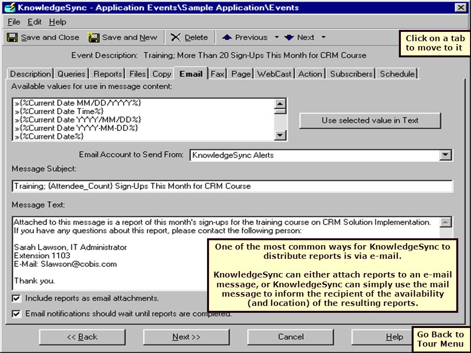Switch to the Files tab
The width and height of the screenshot is (471, 353).
click(x=137, y=74)
